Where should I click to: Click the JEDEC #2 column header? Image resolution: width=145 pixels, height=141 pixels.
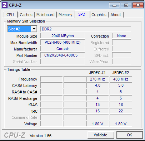coord(121,73)
